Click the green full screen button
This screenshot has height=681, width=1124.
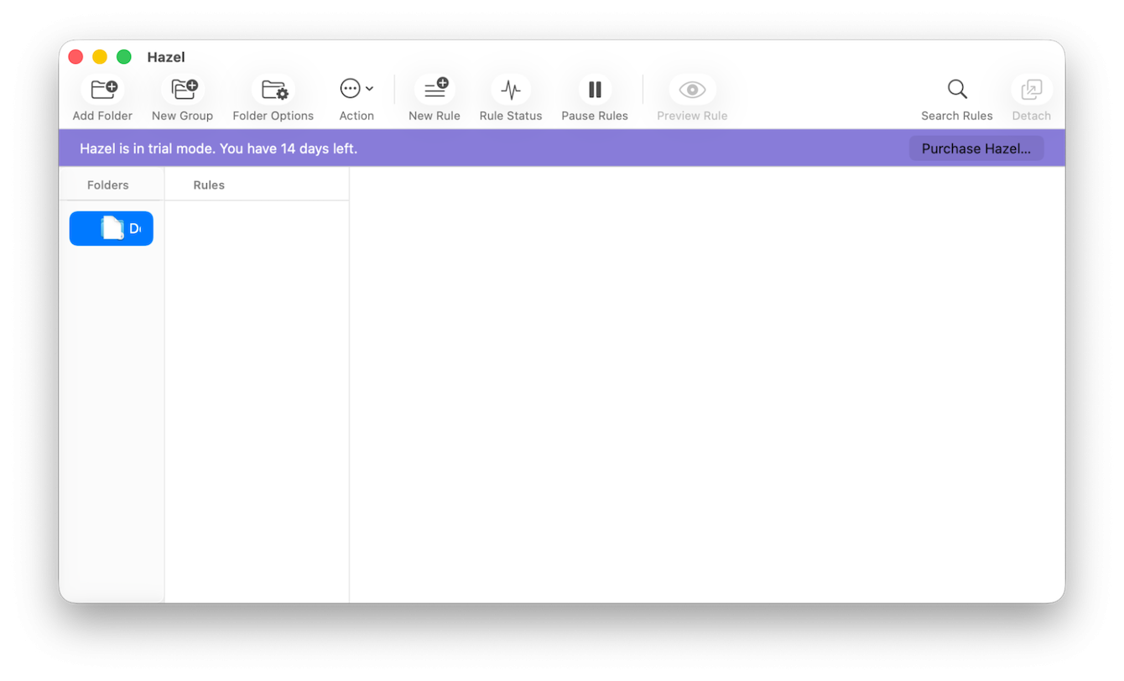(124, 56)
